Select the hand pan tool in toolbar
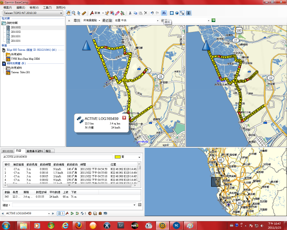The image size is (287, 230). point(69,13)
